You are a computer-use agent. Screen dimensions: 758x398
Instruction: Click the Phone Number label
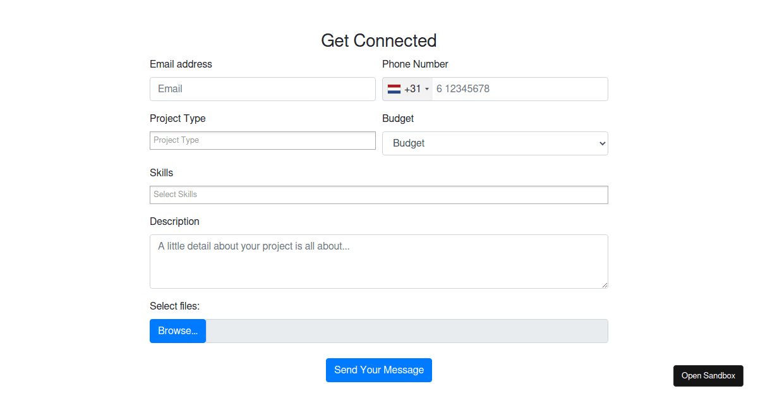pyautogui.click(x=415, y=64)
